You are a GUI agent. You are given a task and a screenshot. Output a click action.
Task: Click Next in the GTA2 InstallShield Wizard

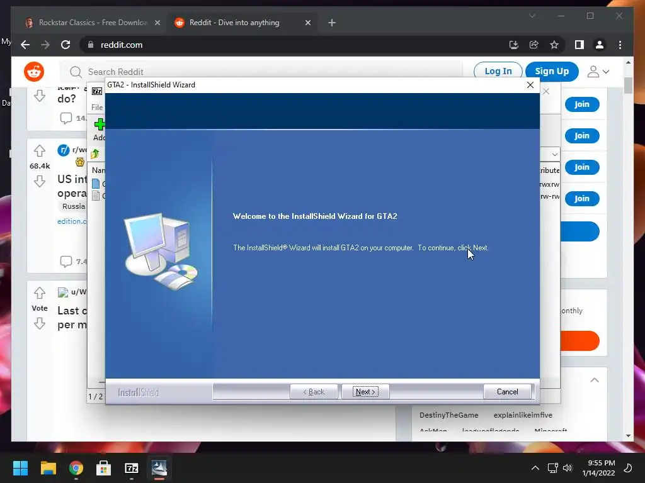click(x=365, y=392)
